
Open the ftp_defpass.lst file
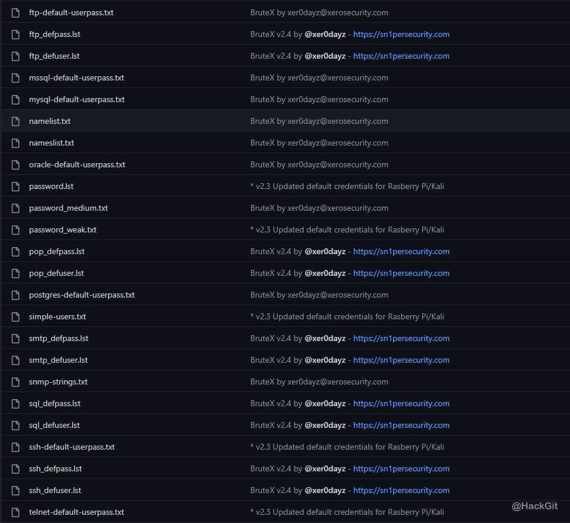[55, 34]
